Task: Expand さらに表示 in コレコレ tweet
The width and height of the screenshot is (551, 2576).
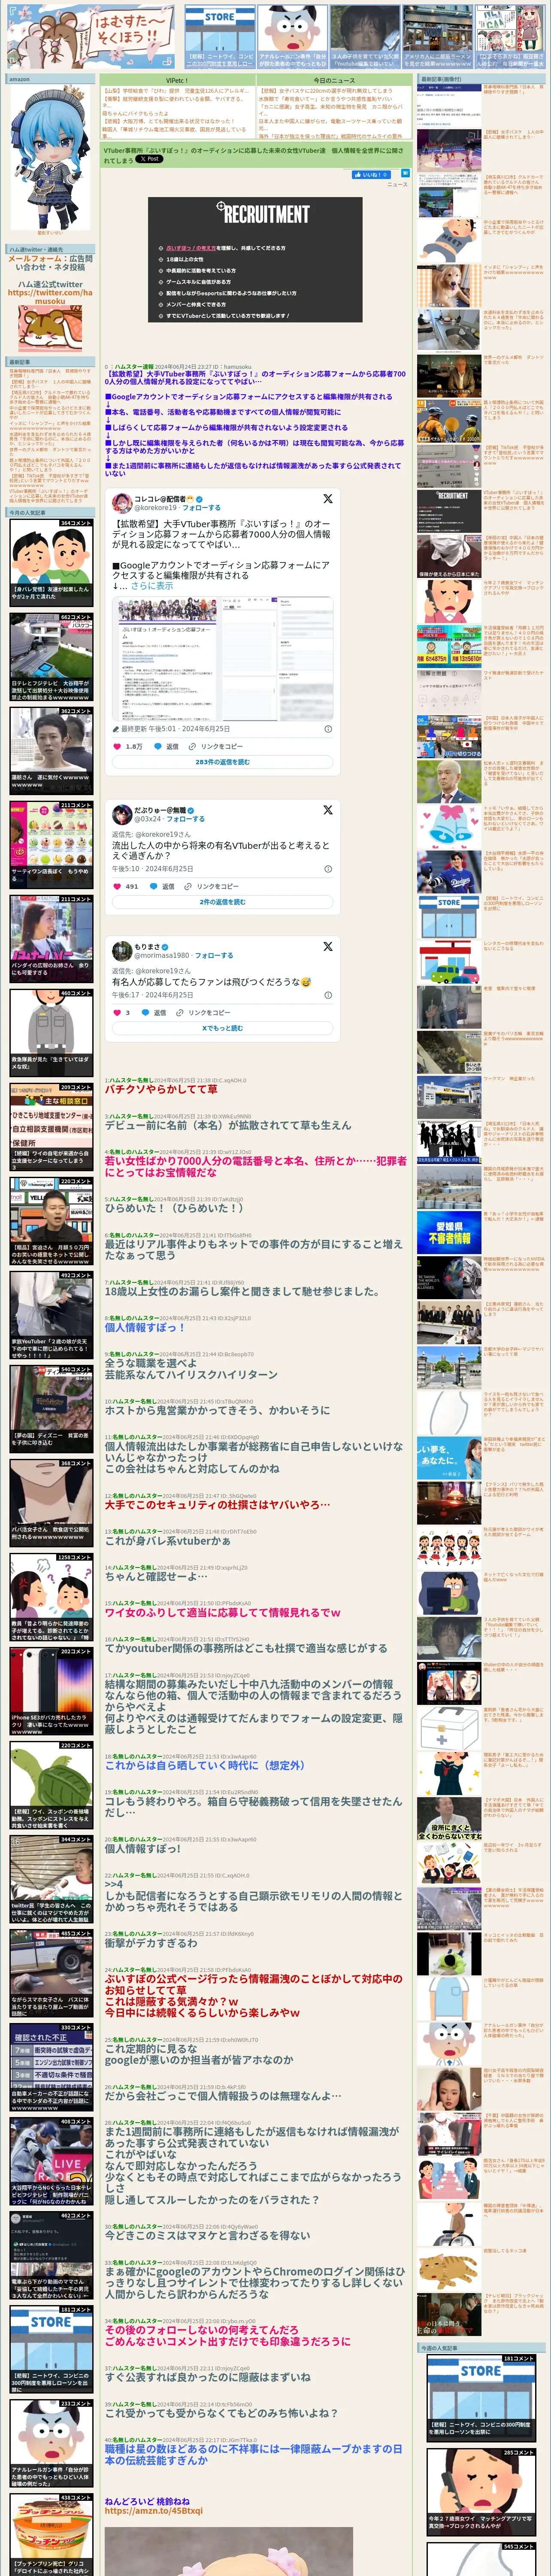Action: coord(152,585)
